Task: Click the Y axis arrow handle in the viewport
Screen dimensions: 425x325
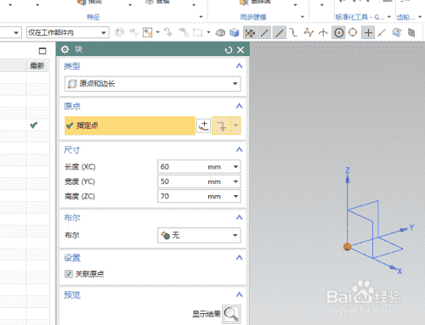Action: click(403, 230)
